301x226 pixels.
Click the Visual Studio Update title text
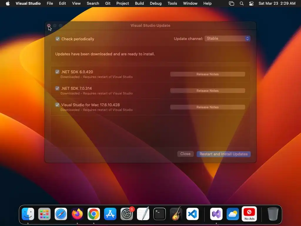tap(150, 26)
